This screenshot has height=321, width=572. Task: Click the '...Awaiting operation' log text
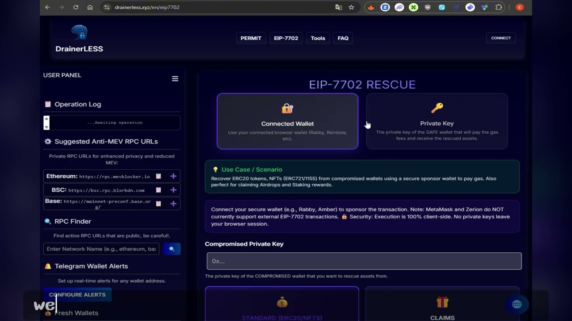click(x=115, y=123)
